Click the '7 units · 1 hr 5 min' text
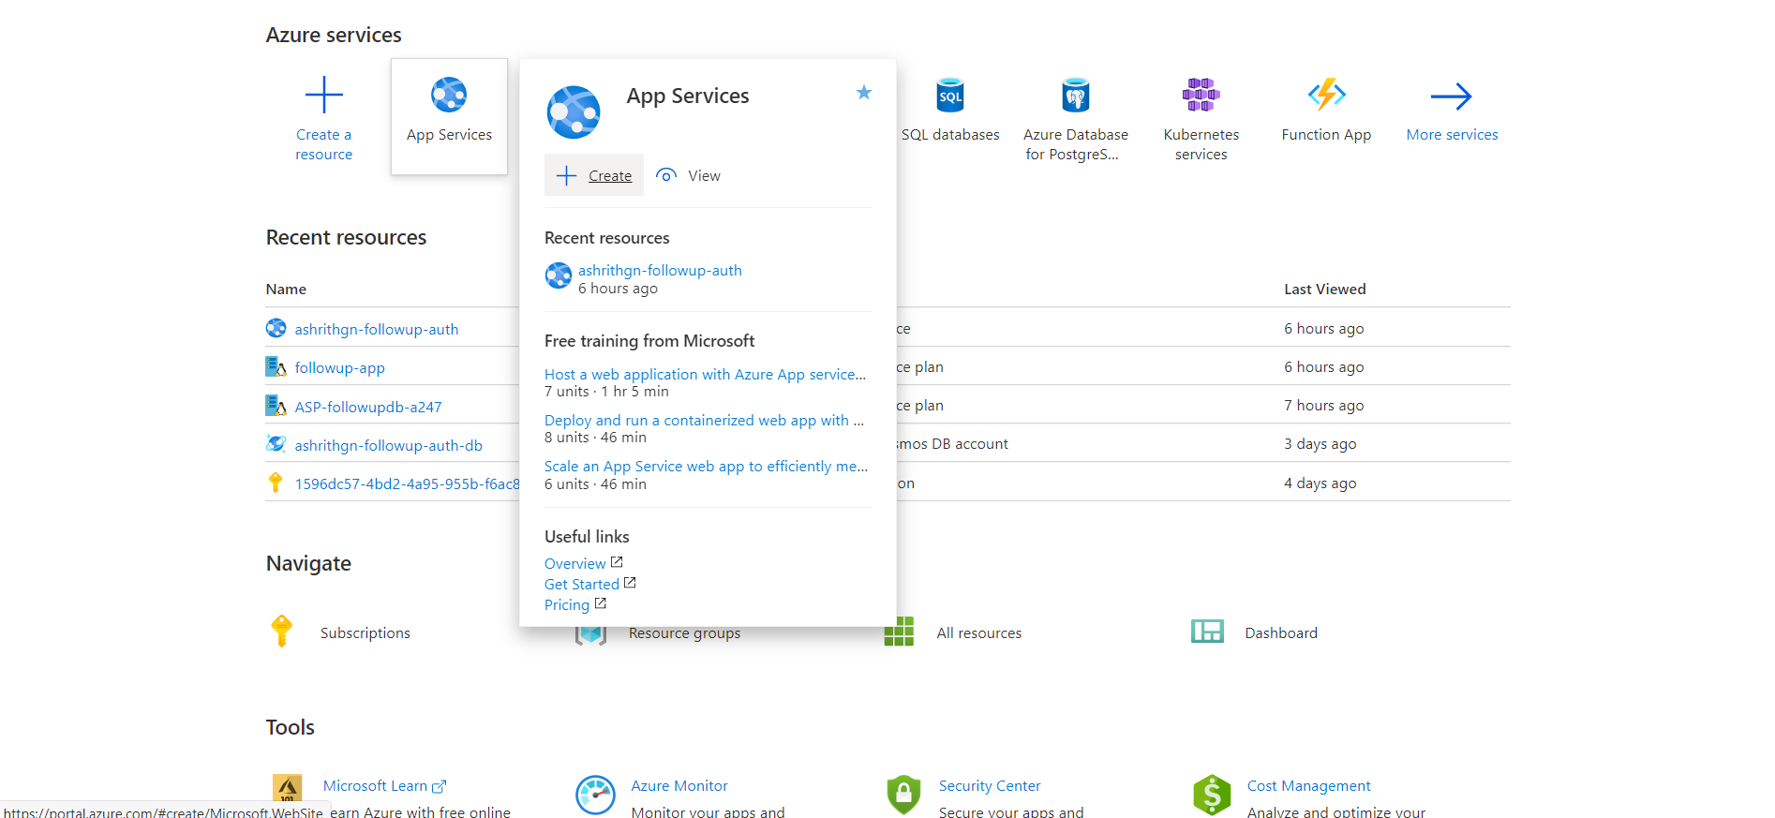Image resolution: width=1775 pixels, height=818 pixels. 606,392
